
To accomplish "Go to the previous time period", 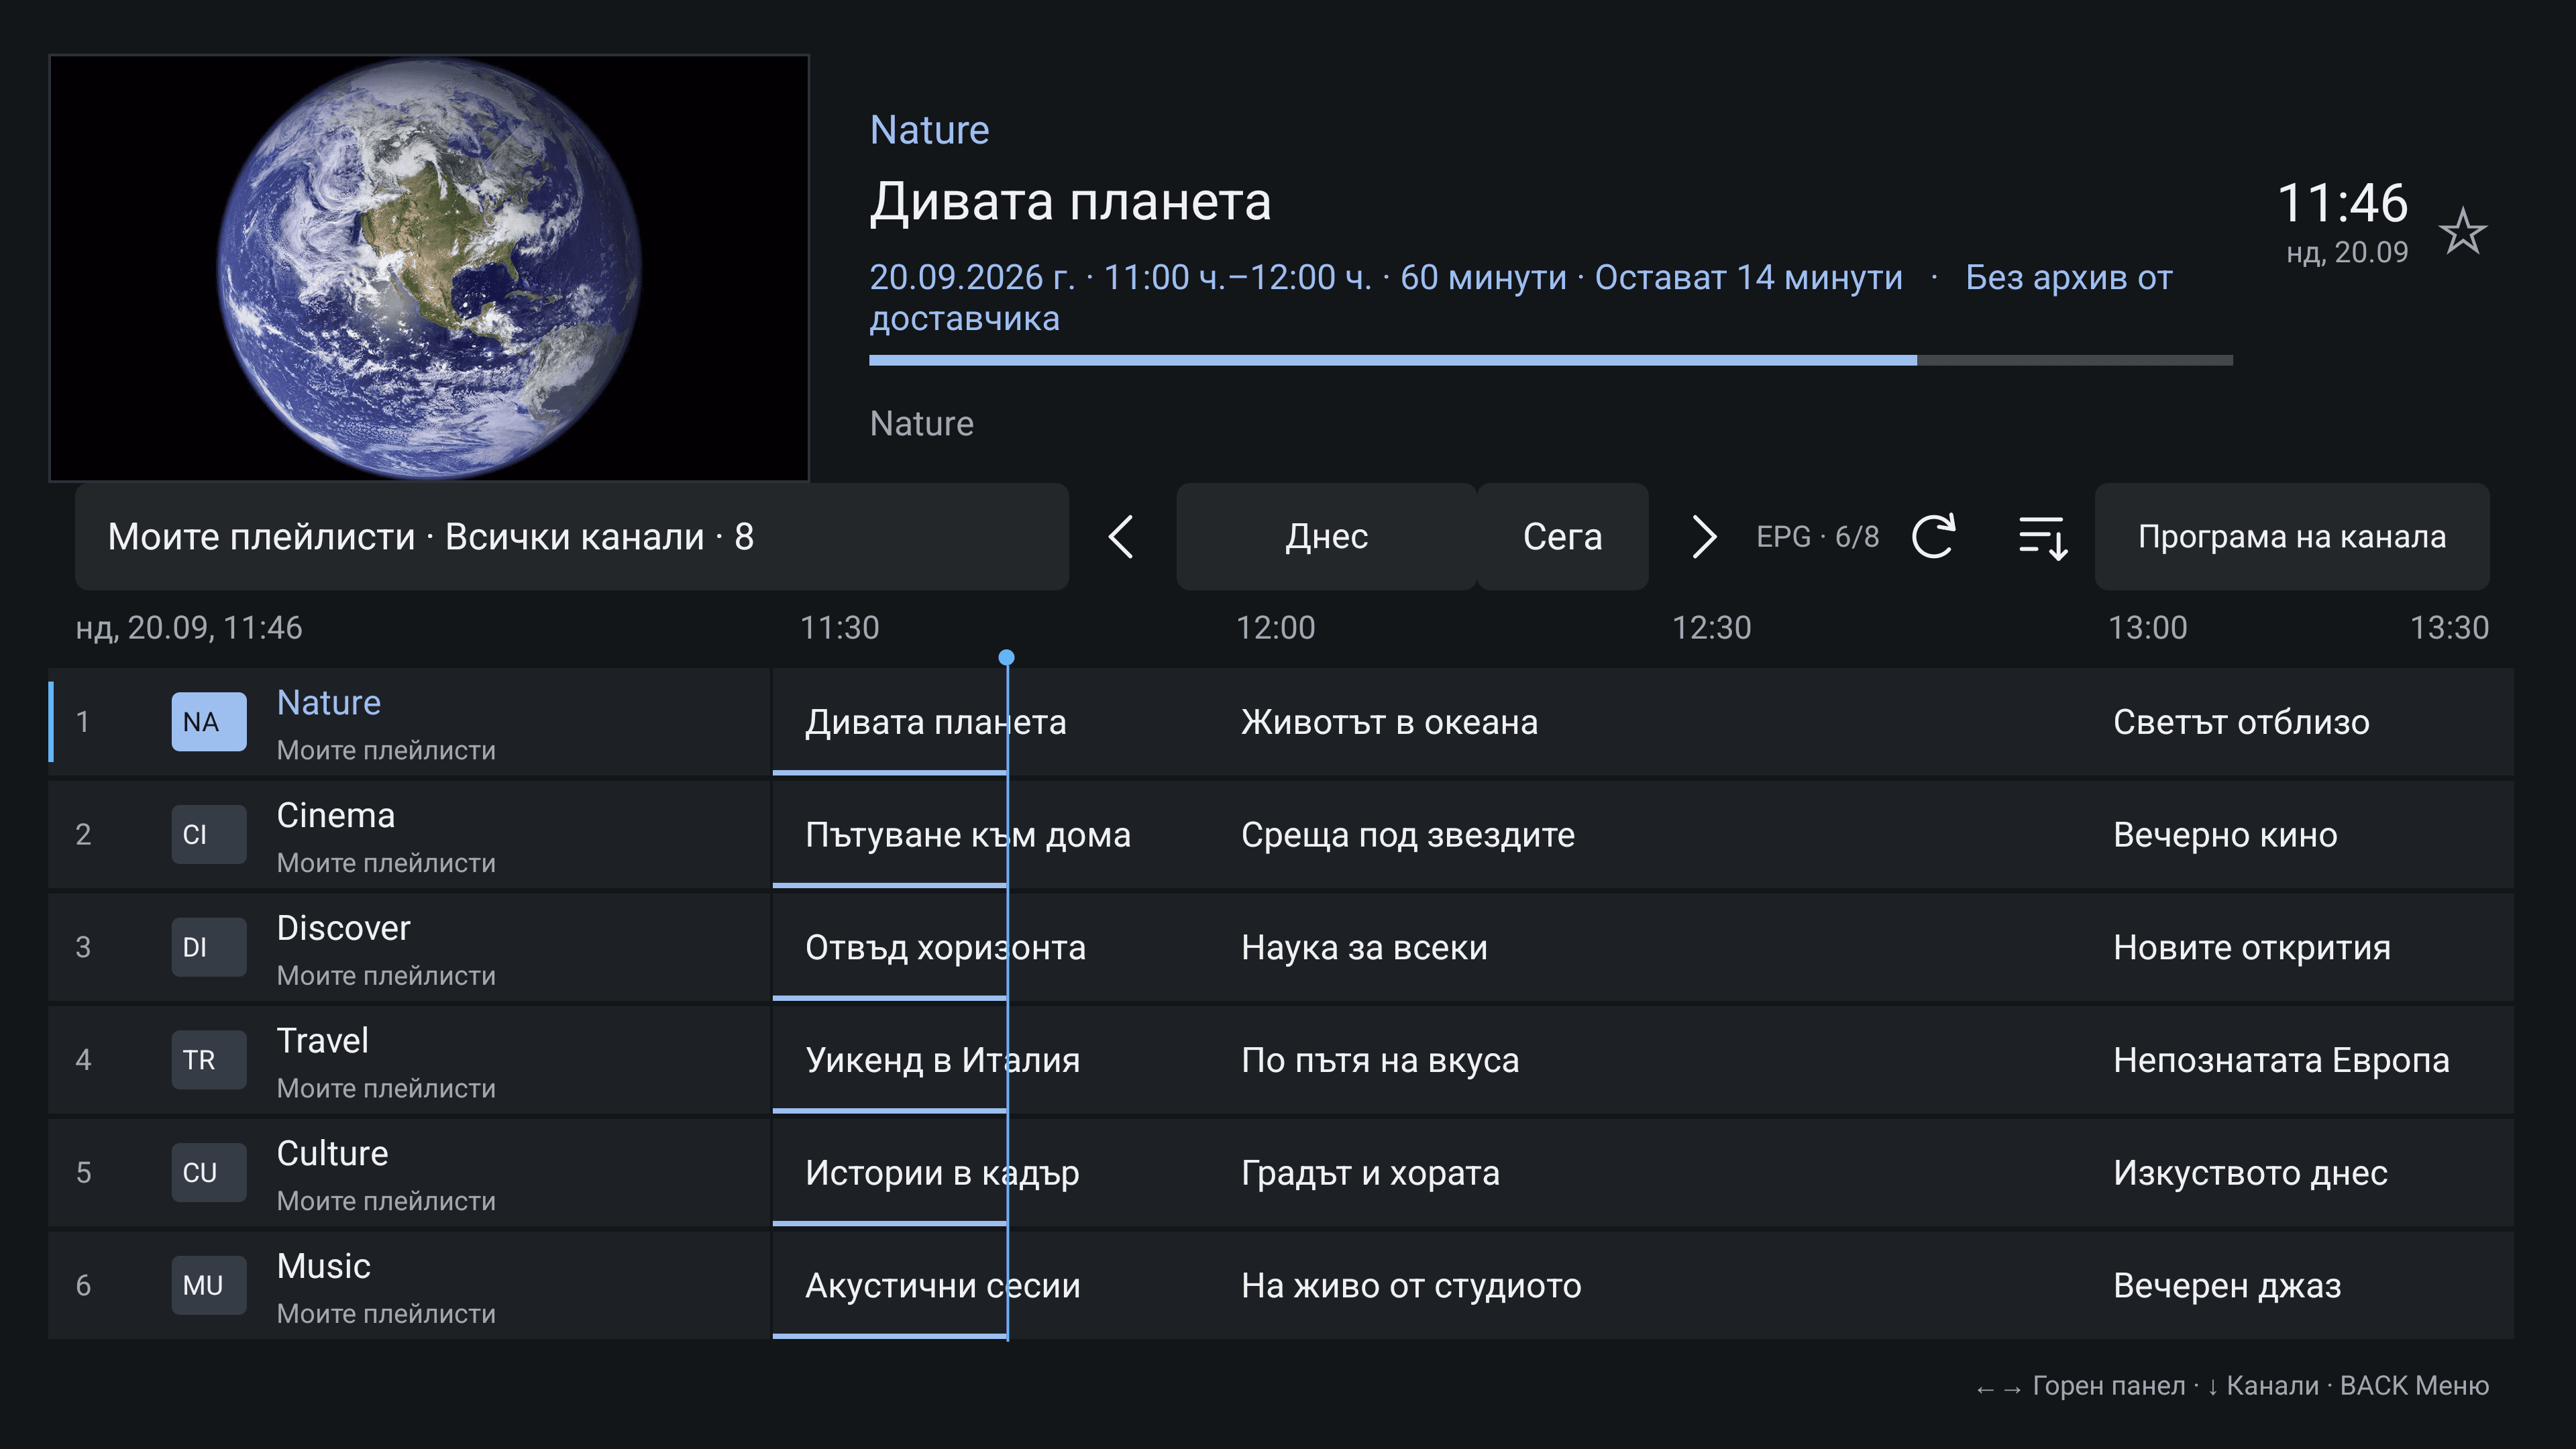I will pos(1122,537).
